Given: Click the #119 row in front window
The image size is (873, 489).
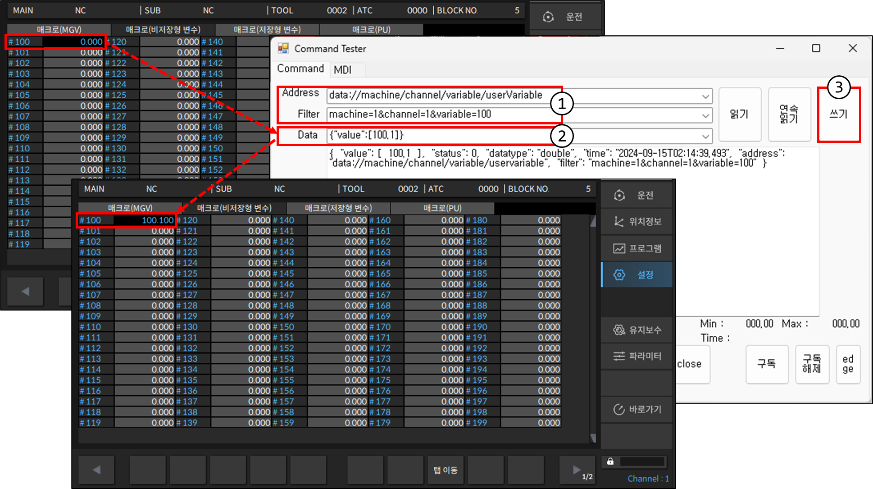Looking at the screenshot, I should [127, 423].
